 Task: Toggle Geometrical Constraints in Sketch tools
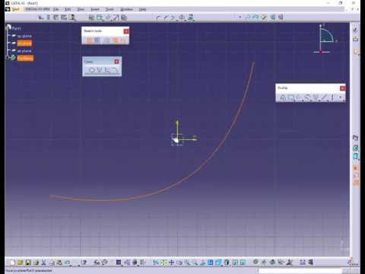(x=116, y=40)
